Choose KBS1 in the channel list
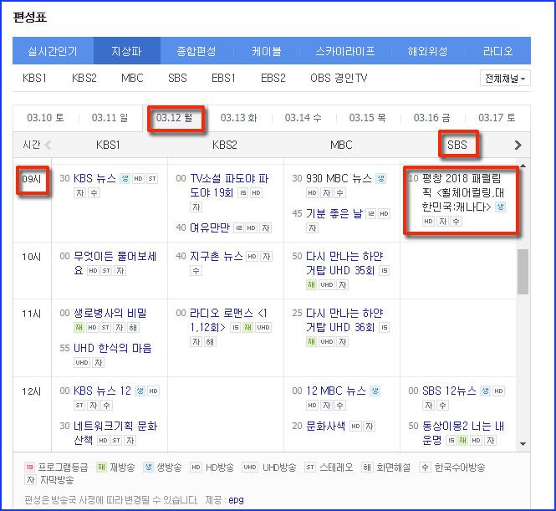This screenshot has width=556, height=511. point(34,78)
